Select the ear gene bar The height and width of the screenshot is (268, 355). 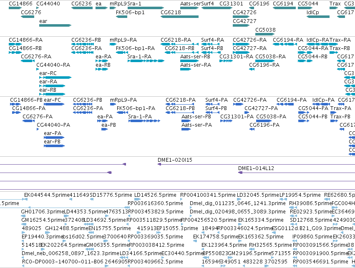click(x=55, y=25)
